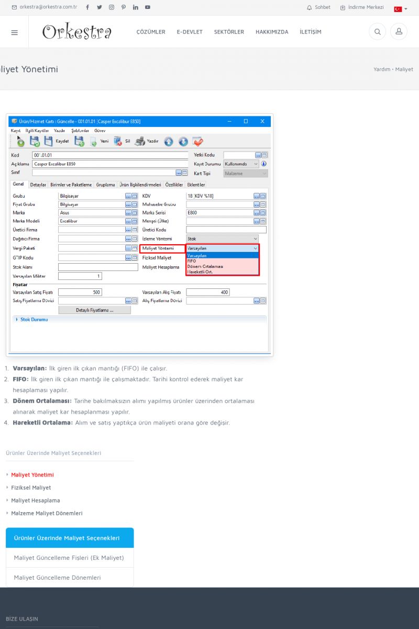Open the SEKTÖRLER navigation menu
Screen dimensions: 419x629
click(x=229, y=32)
